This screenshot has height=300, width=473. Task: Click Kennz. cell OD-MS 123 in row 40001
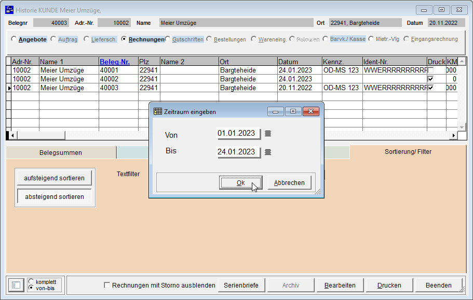pyautogui.click(x=342, y=70)
